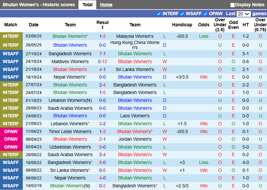Open Sri Lanka Women's in 21/10/24 row
267x190 pixels.
coord(135,69)
